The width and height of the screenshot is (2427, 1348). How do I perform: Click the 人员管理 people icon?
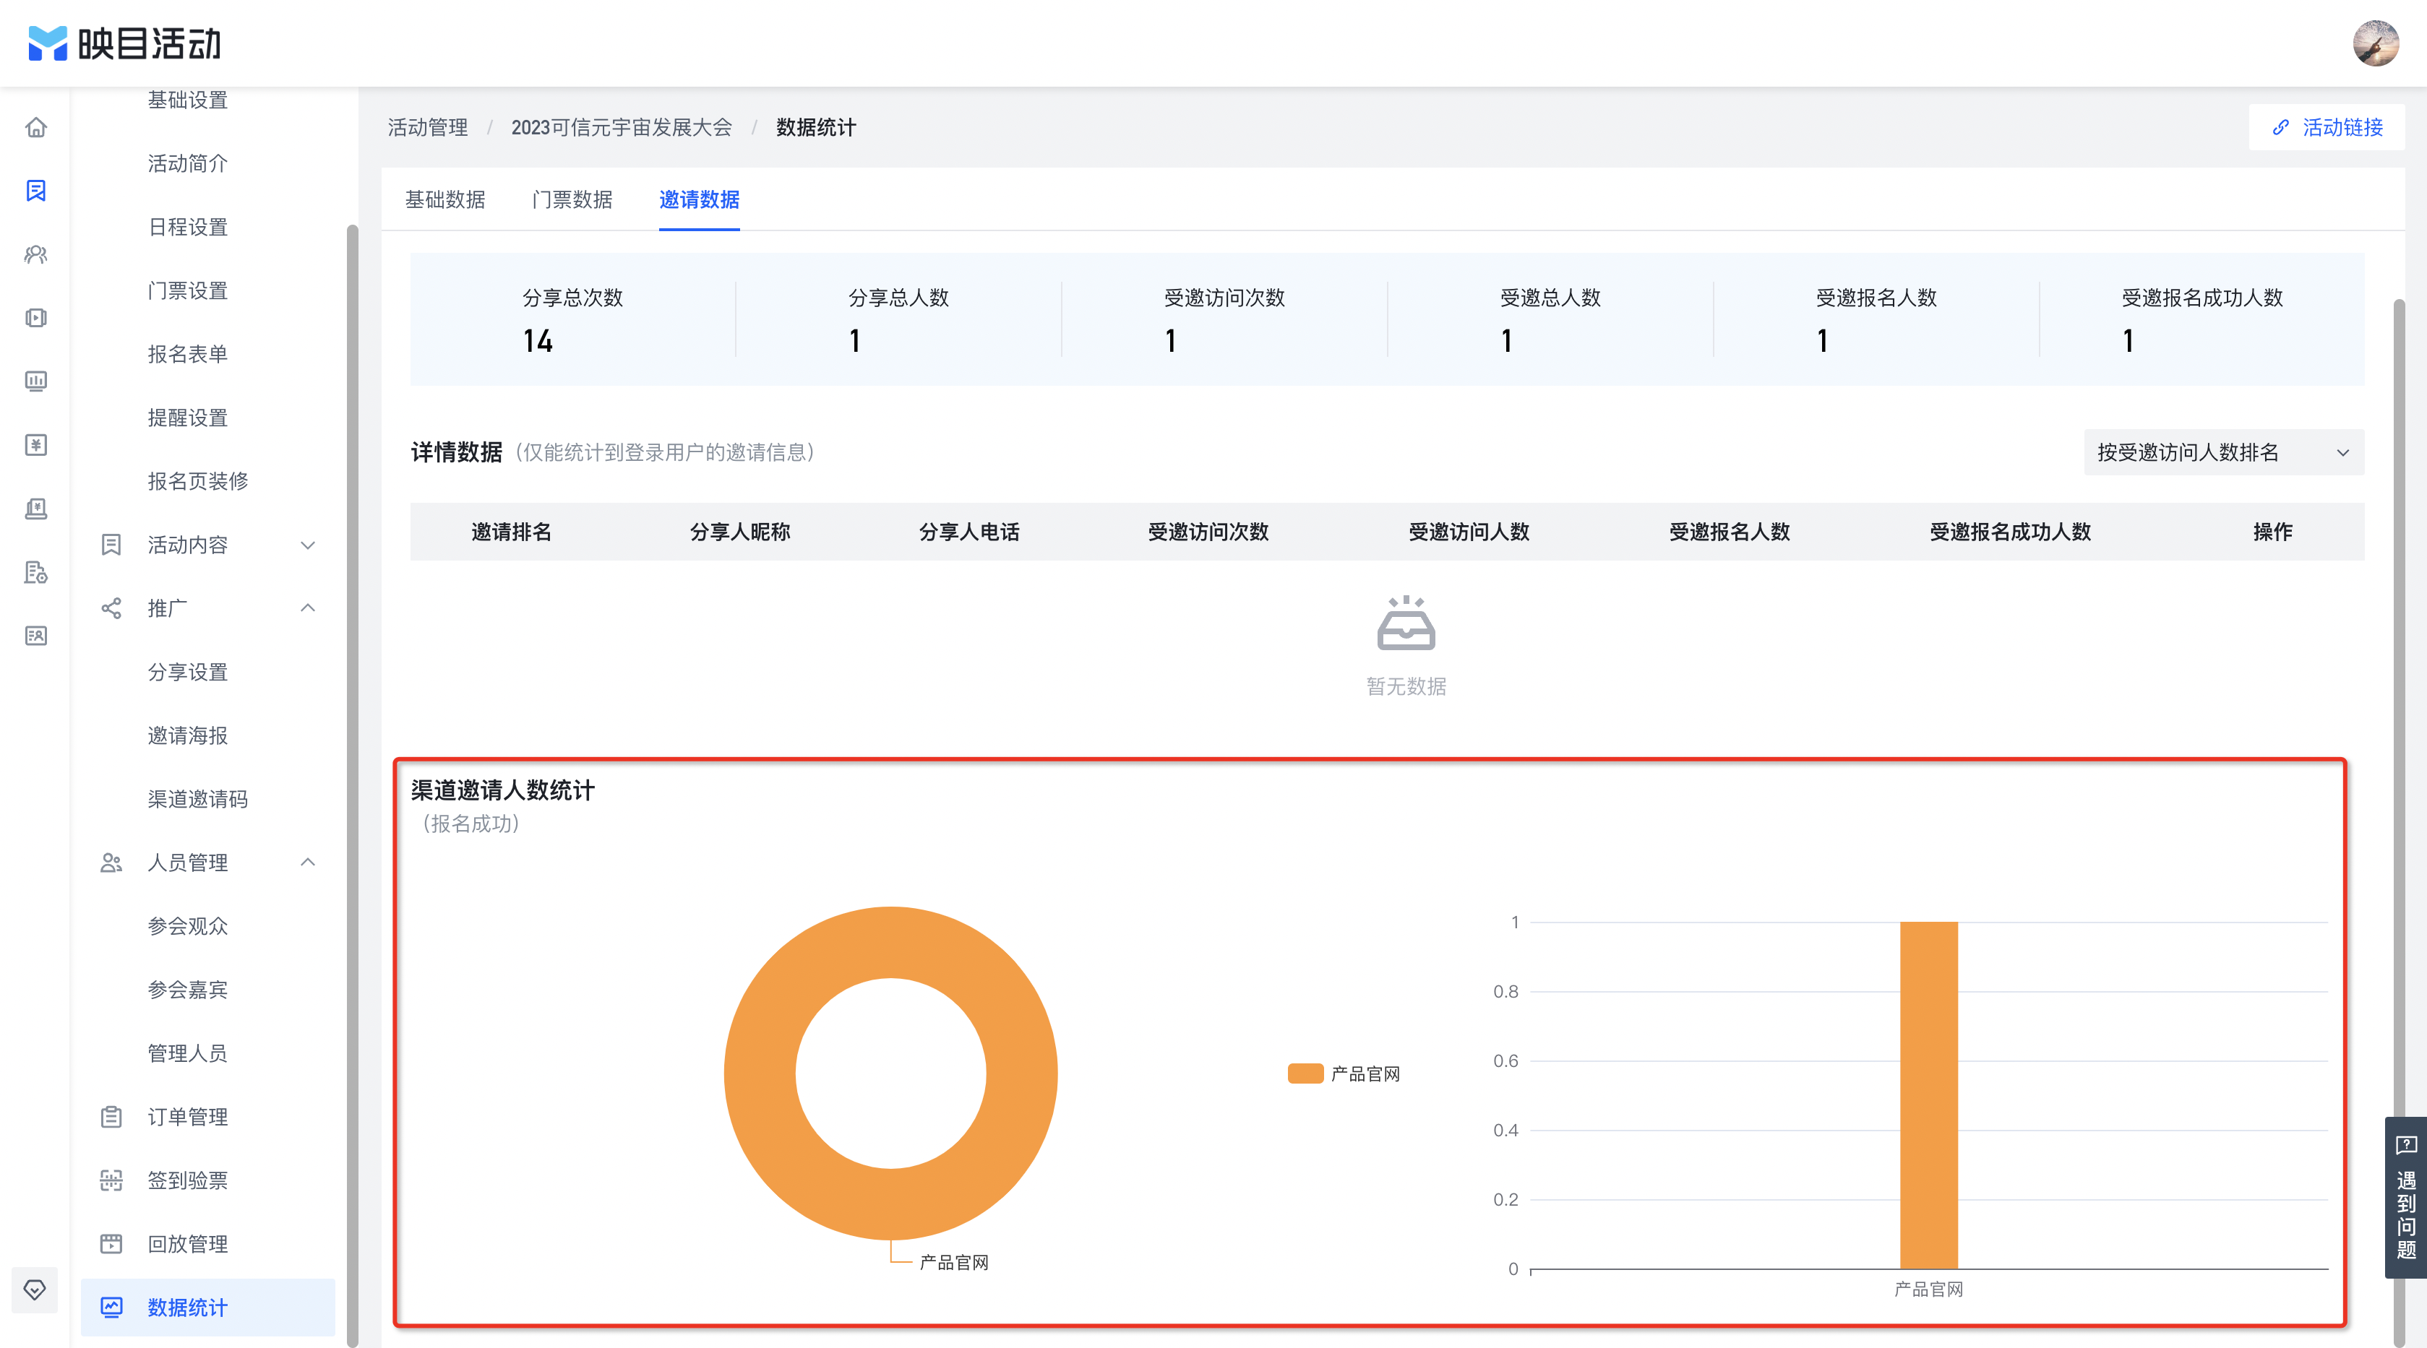click(x=111, y=863)
